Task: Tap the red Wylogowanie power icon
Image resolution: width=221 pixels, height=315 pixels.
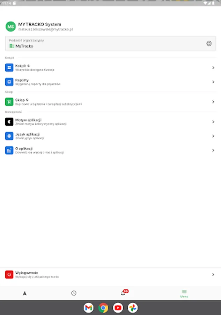Action: click(x=9, y=275)
